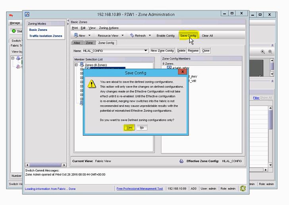
Task: Switch to the Alias tab
Action: [77, 43]
